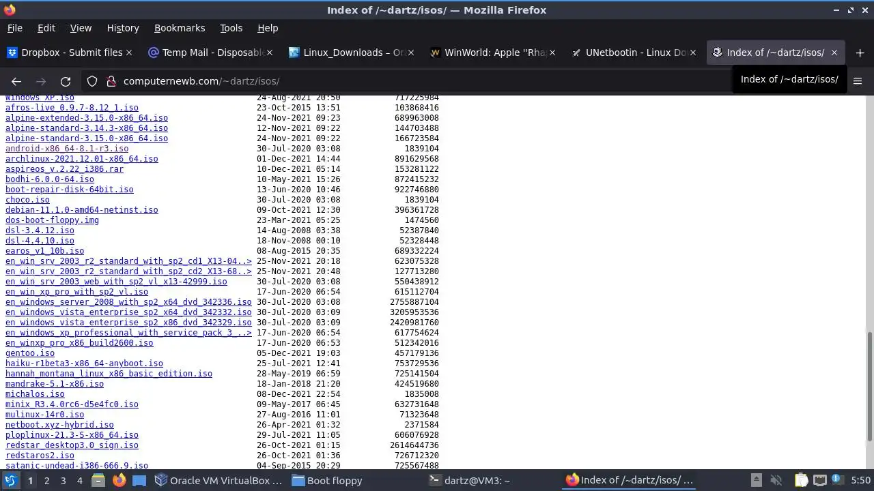The width and height of the screenshot is (874, 491).
Task: Open tracking protection shield icon in address bar
Action: (x=92, y=81)
